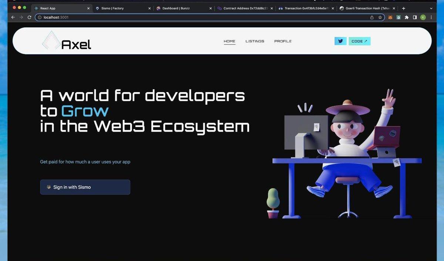Open the MetaMask fox extension icon
This screenshot has height=261, width=444.
click(390, 17)
